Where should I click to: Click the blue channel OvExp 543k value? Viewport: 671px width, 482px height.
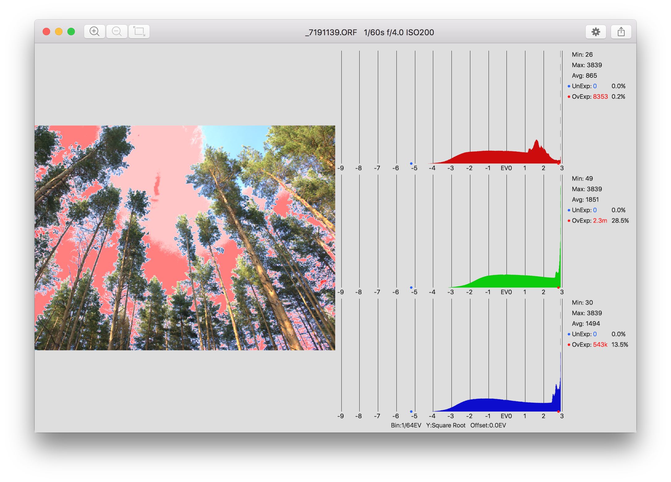pos(600,345)
